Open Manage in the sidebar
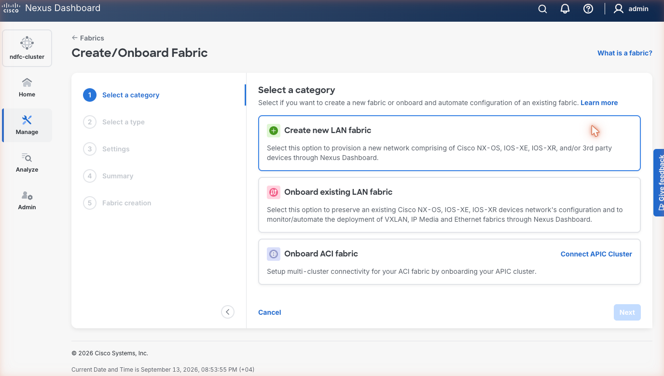The image size is (664, 376). (x=27, y=125)
